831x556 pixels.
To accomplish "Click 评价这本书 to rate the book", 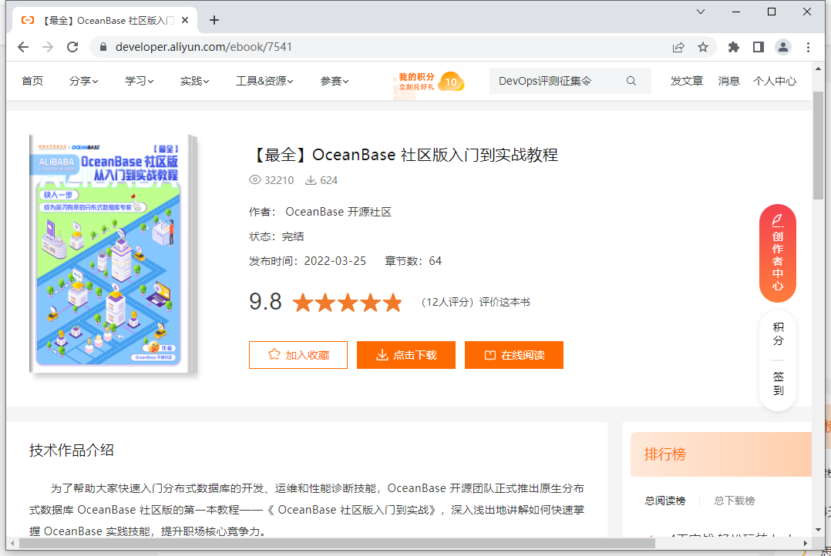I will click(504, 302).
